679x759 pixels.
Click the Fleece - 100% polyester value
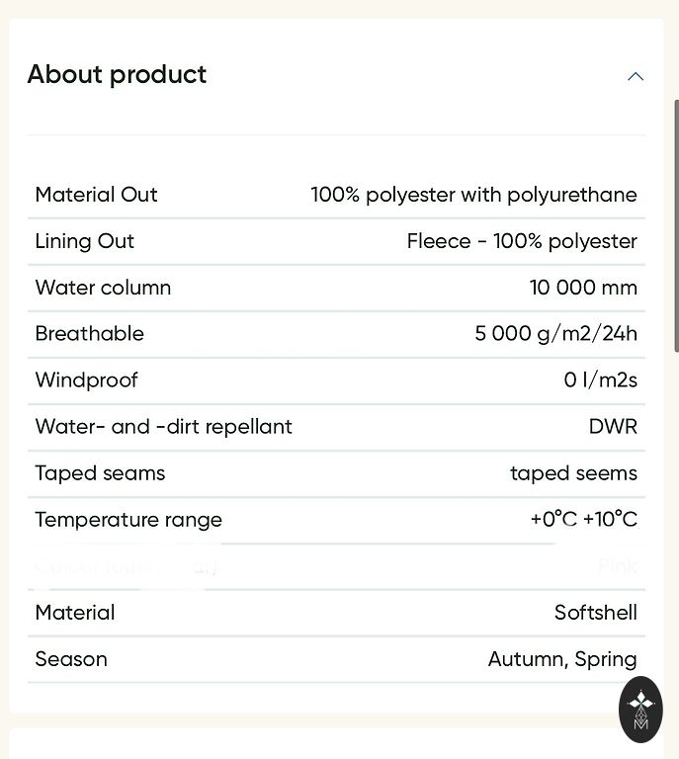tap(522, 241)
